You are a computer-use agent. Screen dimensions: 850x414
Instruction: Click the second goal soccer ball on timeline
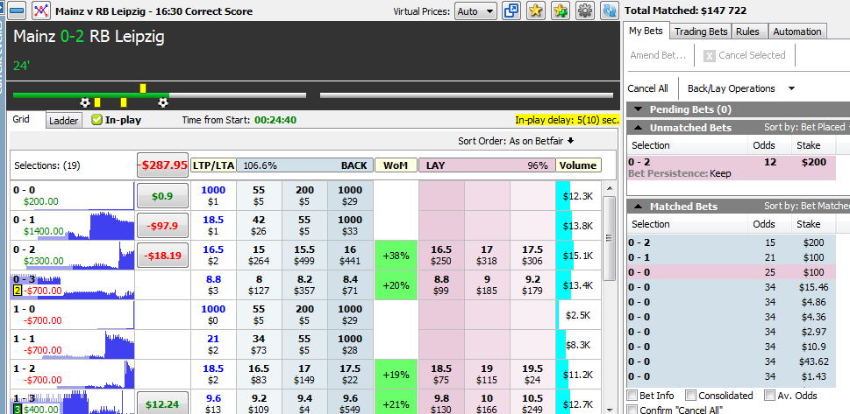[x=162, y=102]
